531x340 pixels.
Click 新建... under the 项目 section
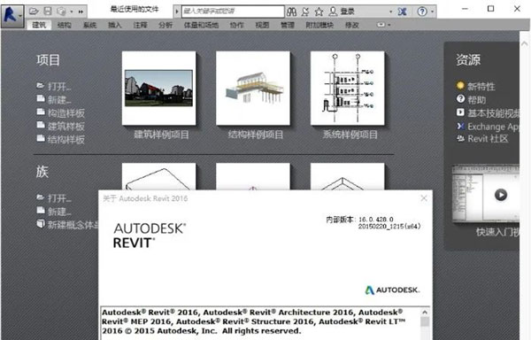59,99
